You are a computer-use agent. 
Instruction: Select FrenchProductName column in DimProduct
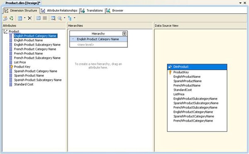point(187,85)
